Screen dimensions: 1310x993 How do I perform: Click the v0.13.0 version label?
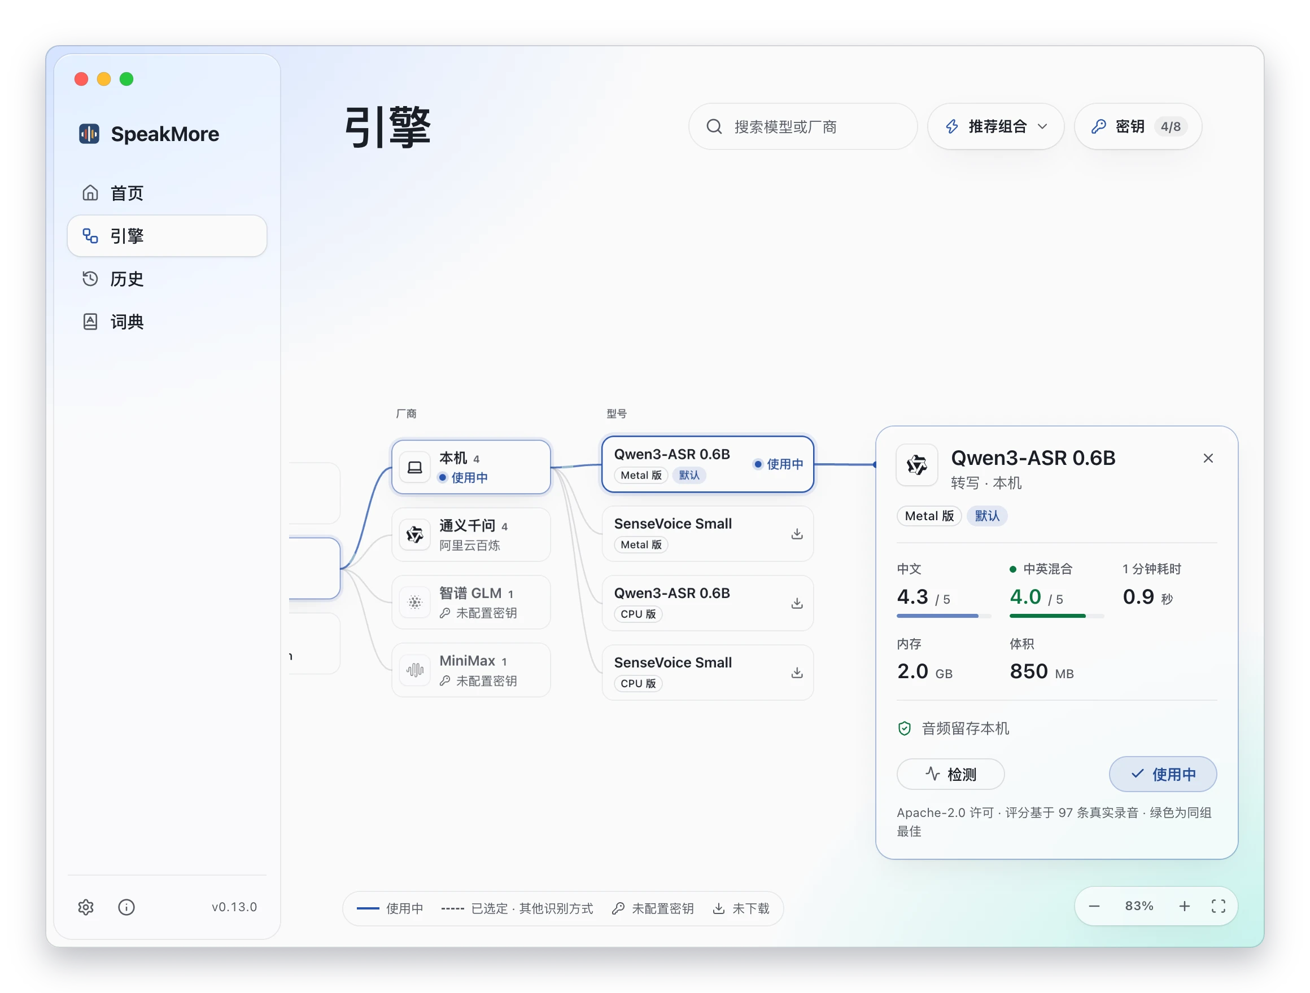tap(234, 907)
